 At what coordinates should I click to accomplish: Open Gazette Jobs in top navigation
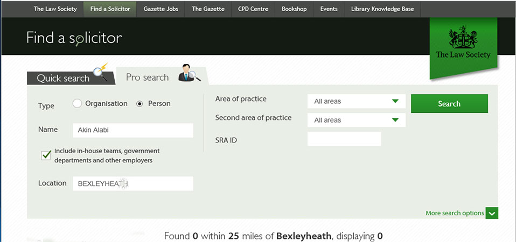click(x=161, y=9)
